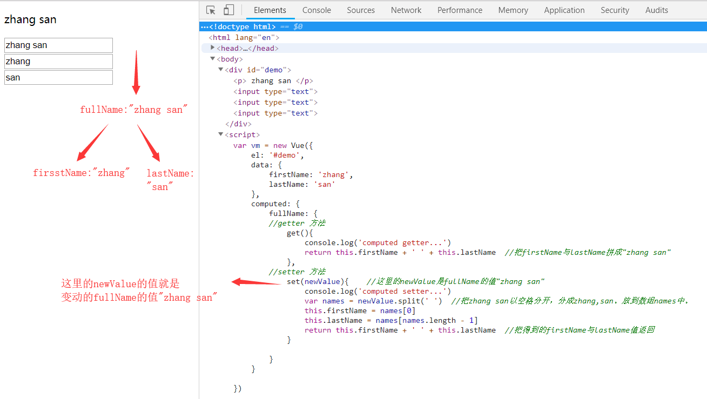
Task: Switch to the Security tab
Action: (x=615, y=10)
